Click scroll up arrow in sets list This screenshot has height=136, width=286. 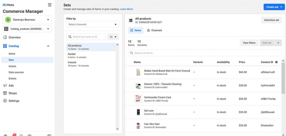[117, 44]
